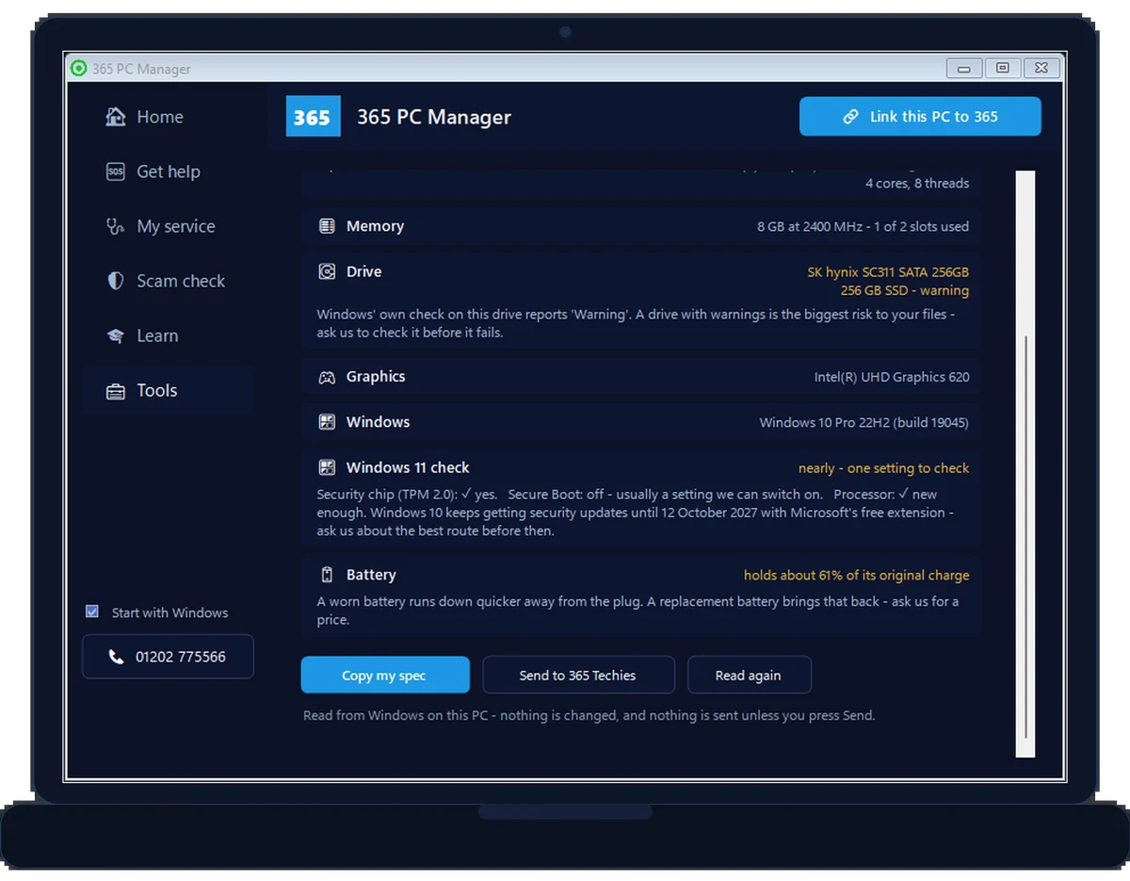This screenshot has height=881, width=1130.
Task: Open the Learn section
Action: [x=168, y=335]
